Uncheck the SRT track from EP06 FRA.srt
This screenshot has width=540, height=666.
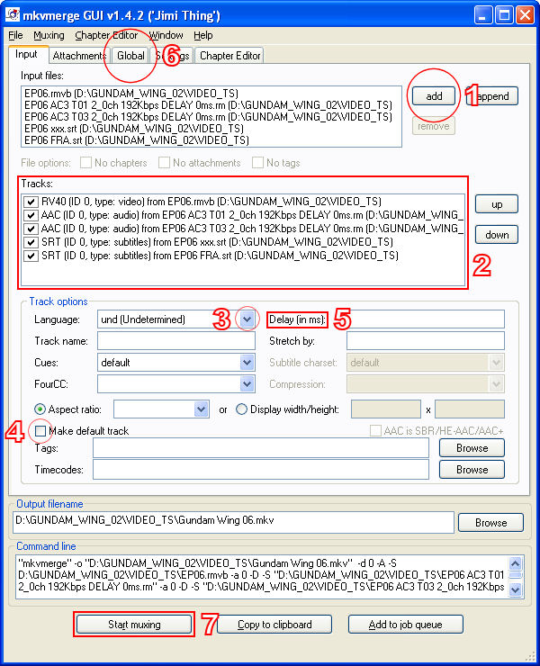point(31,256)
